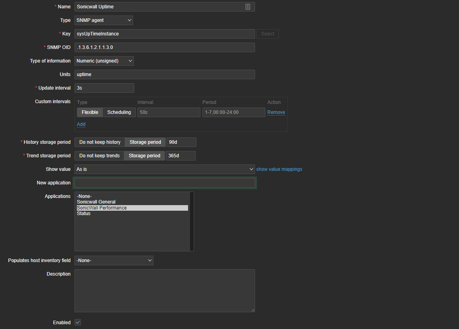The height and width of the screenshot is (329, 459).
Task: Choose -None- in the Applications list
Action: pyautogui.click(x=84, y=196)
